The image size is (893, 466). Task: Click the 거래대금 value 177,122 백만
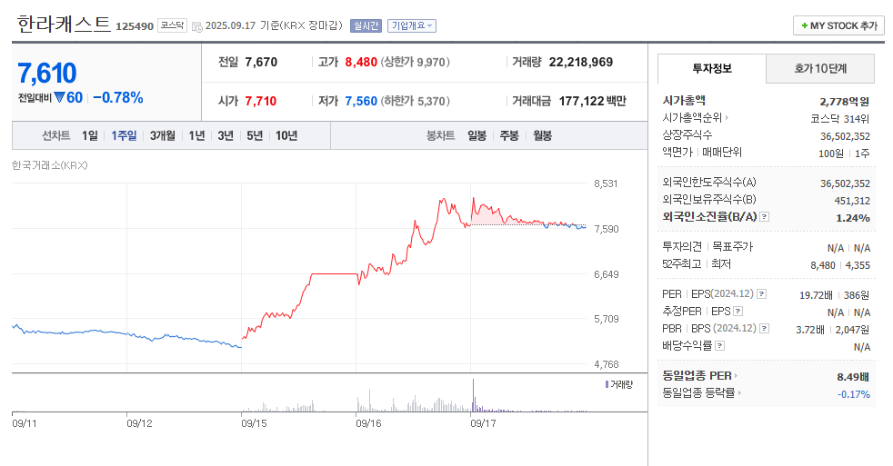click(592, 101)
